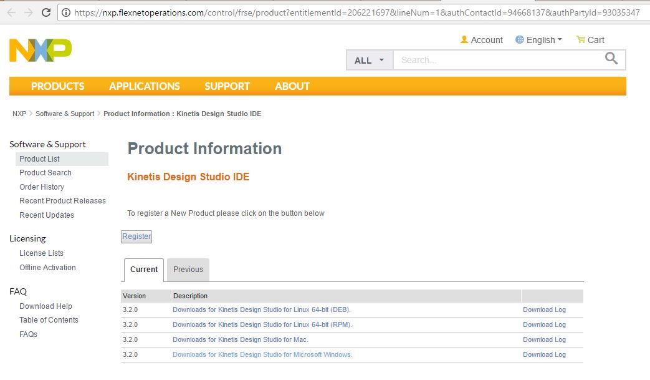Image resolution: width=650 pixels, height=380 pixels.
Task: Open the Cart link
Action: pos(596,40)
